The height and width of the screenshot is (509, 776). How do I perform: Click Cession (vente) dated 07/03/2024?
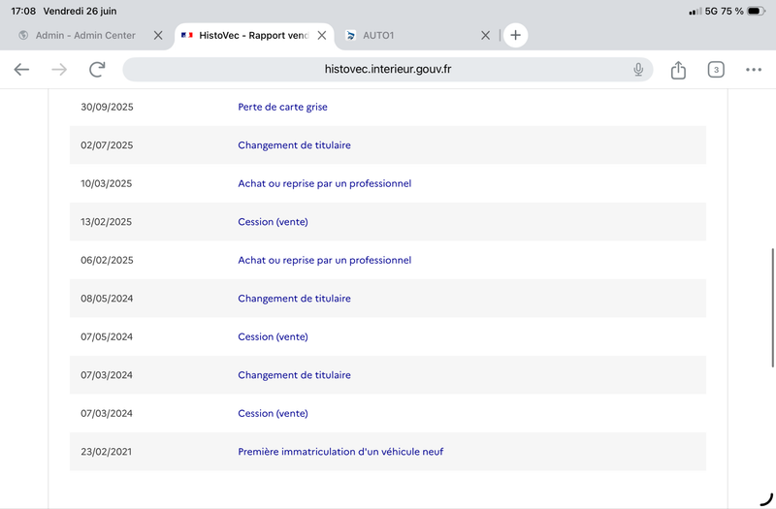pyautogui.click(x=273, y=414)
